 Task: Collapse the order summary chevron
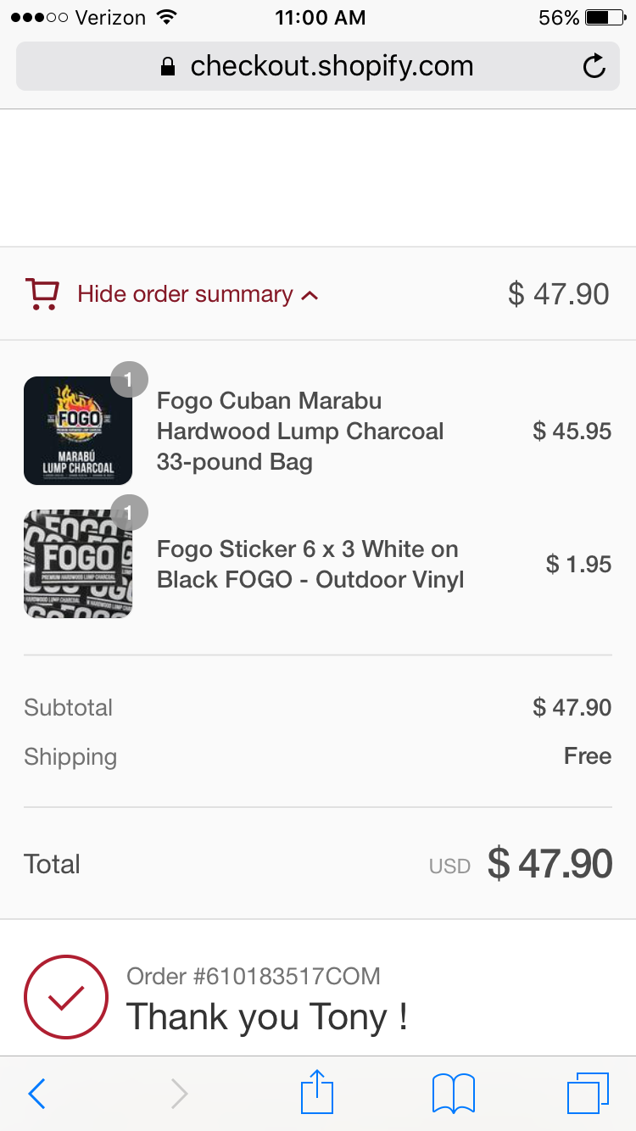click(x=310, y=296)
